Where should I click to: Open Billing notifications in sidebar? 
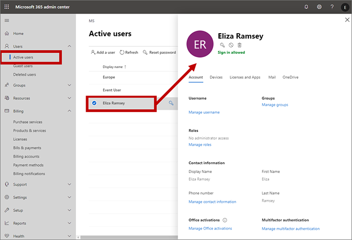coord(29,174)
